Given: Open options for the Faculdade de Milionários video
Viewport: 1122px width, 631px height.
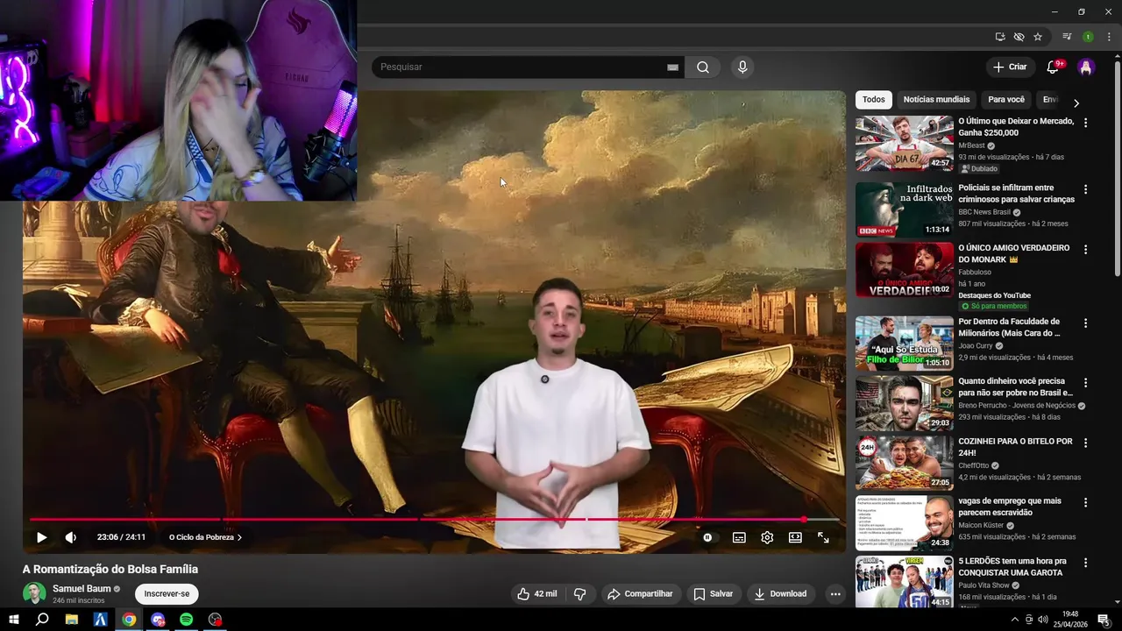Looking at the screenshot, I should (1086, 323).
